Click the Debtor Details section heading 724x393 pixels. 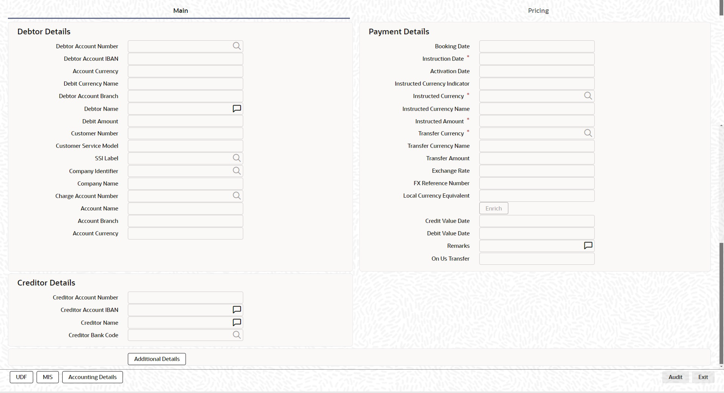coord(44,32)
